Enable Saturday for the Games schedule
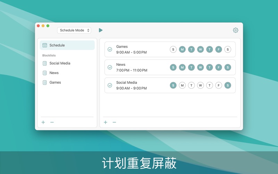 coord(228,49)
